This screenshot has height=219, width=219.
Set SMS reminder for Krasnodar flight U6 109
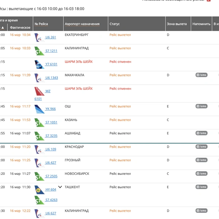[201, 147]
